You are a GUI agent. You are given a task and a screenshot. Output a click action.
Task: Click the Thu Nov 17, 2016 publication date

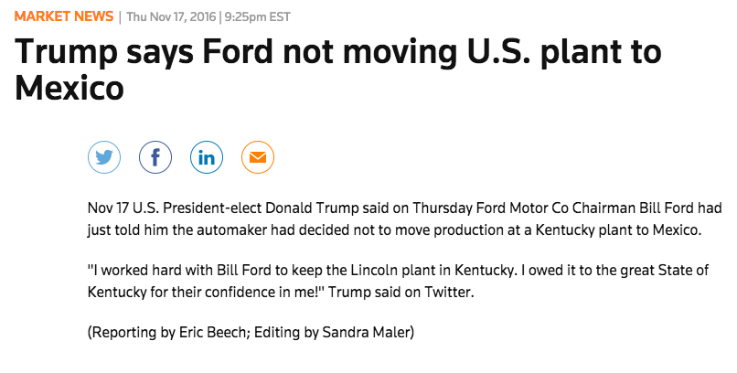click(x=171, y=16)
